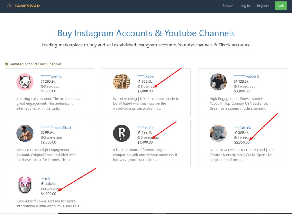The width and height of the screenshot is (292, 214).
Task: Click High Engagement Fitness Models description
Action: (239, 104)
